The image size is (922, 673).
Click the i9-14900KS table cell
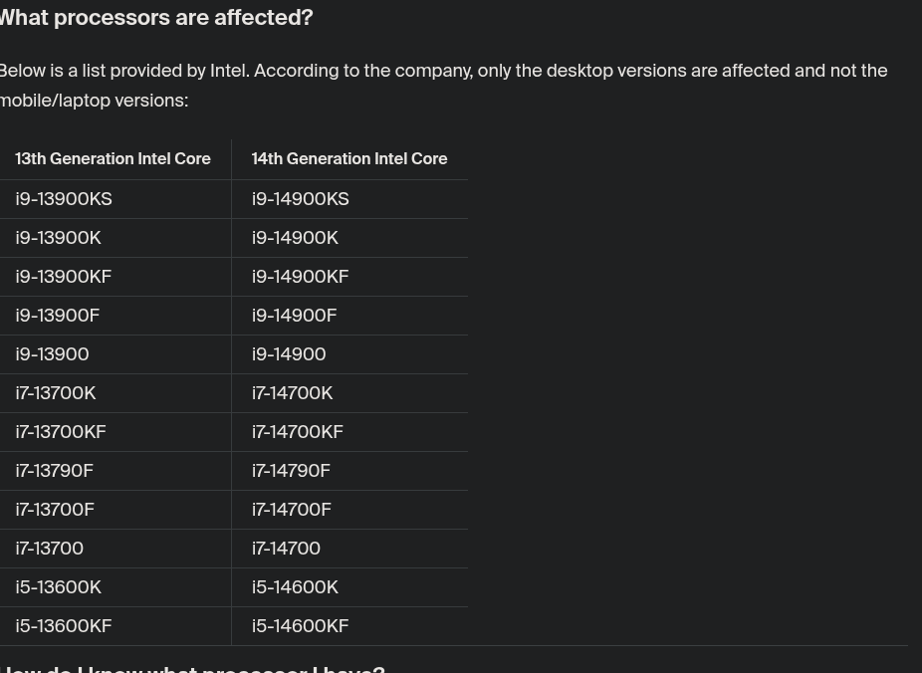pyautogui.click(x=301, y=199)
